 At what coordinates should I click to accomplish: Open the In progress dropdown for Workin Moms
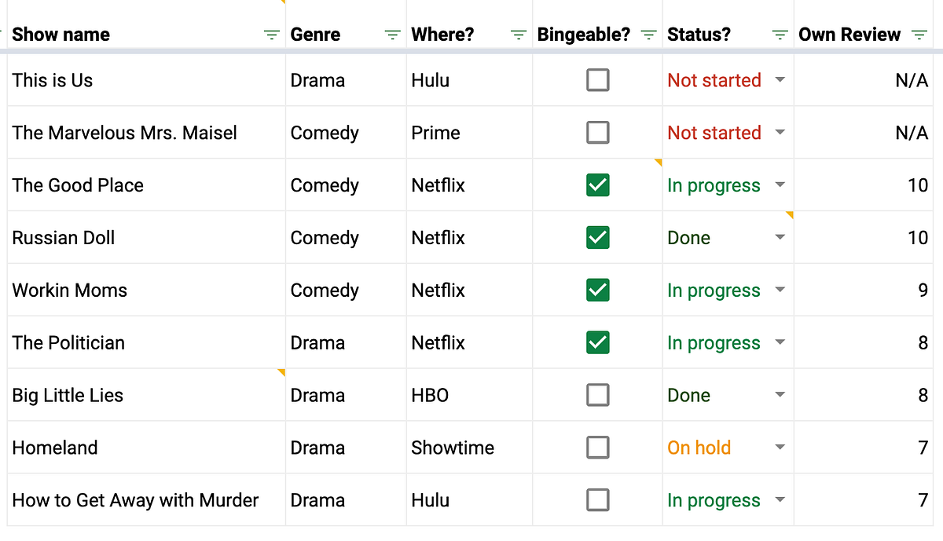coord(780,290)
